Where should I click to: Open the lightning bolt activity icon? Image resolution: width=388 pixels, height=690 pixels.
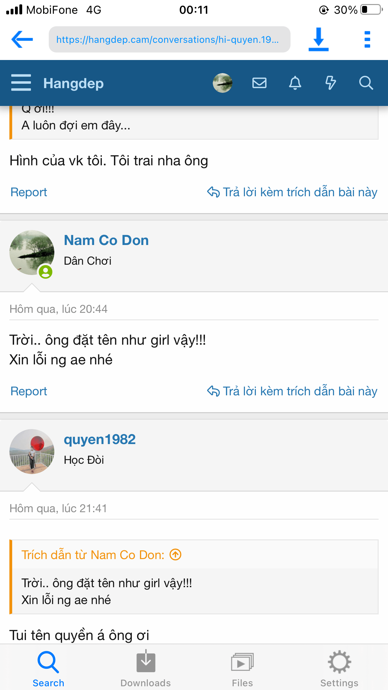(331, 83)
